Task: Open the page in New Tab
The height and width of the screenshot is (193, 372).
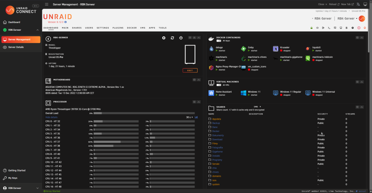Action: (x=347, y=4)
